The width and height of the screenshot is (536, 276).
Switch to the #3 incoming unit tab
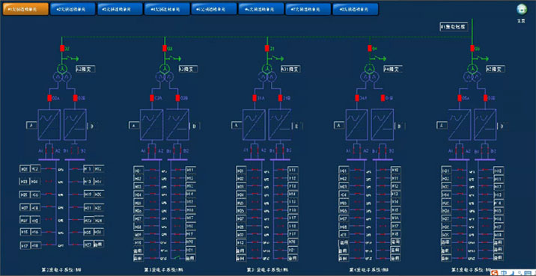click(120, 9)
